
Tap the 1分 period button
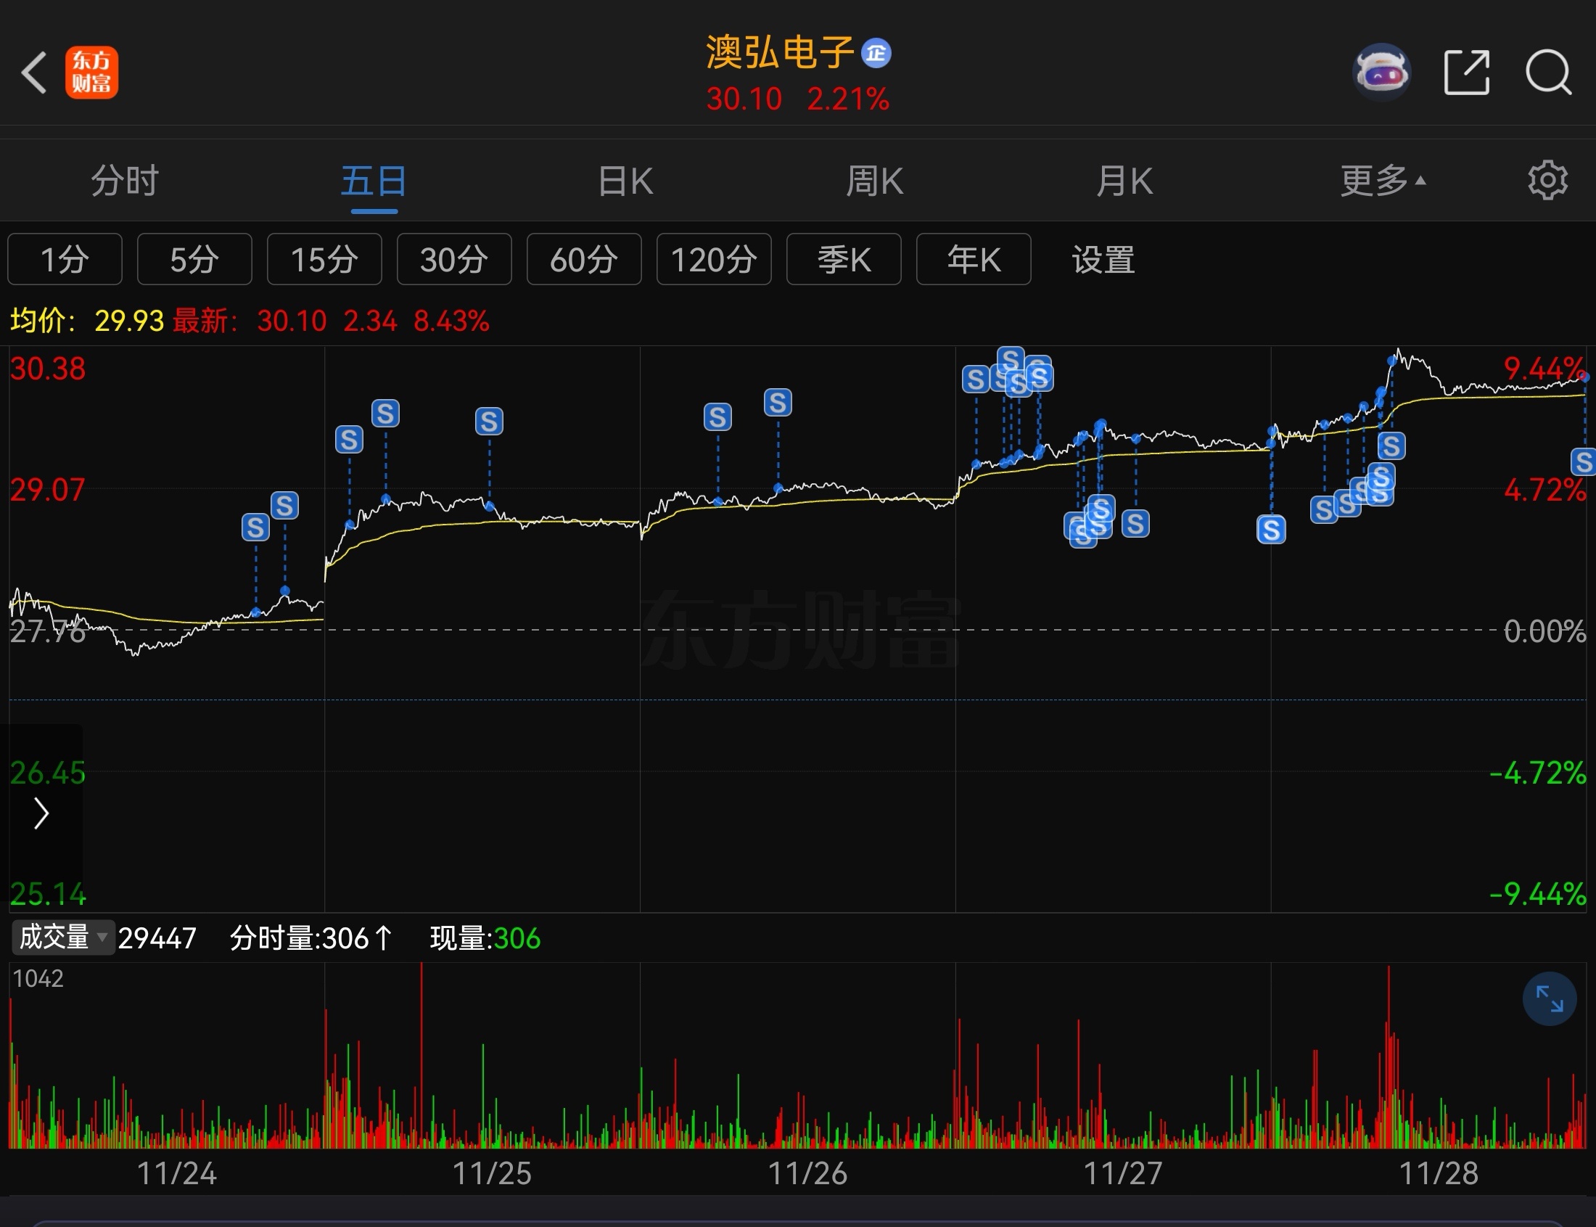(65, 259)
